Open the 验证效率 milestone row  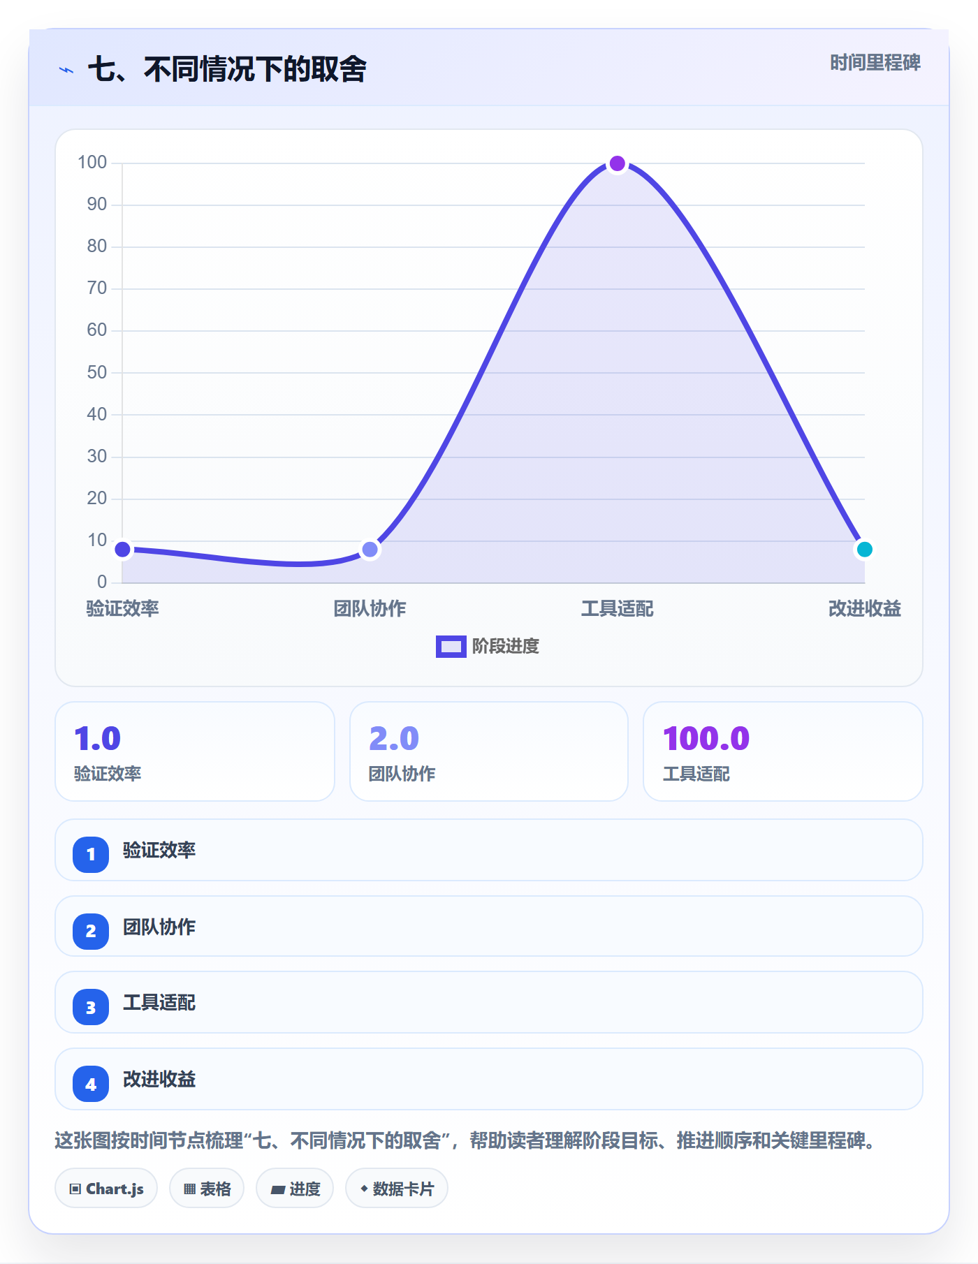pyautogui.click(x=489, y=850)
